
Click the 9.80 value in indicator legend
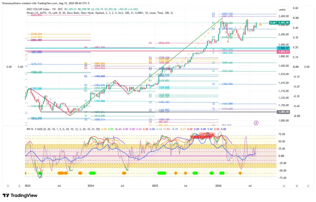[210, 129]
